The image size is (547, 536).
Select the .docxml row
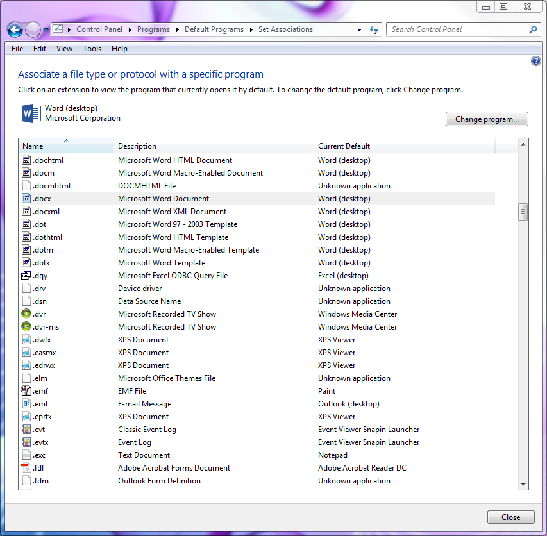257,212
